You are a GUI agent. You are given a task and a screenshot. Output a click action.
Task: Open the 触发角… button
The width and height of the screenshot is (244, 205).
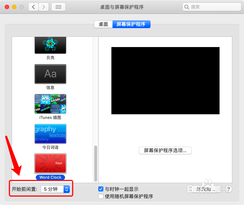click(x=206, y=189)
